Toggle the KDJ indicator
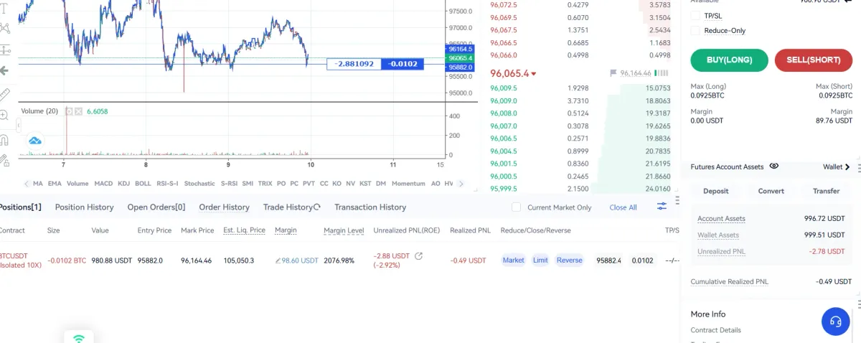Viewport: 861px width, 343px height. coord(124,183)
